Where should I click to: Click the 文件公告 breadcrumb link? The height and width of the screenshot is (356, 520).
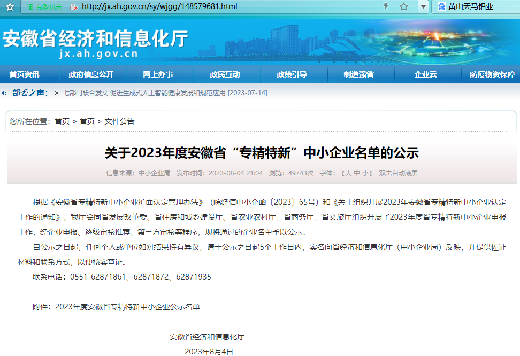click(119, 121)
